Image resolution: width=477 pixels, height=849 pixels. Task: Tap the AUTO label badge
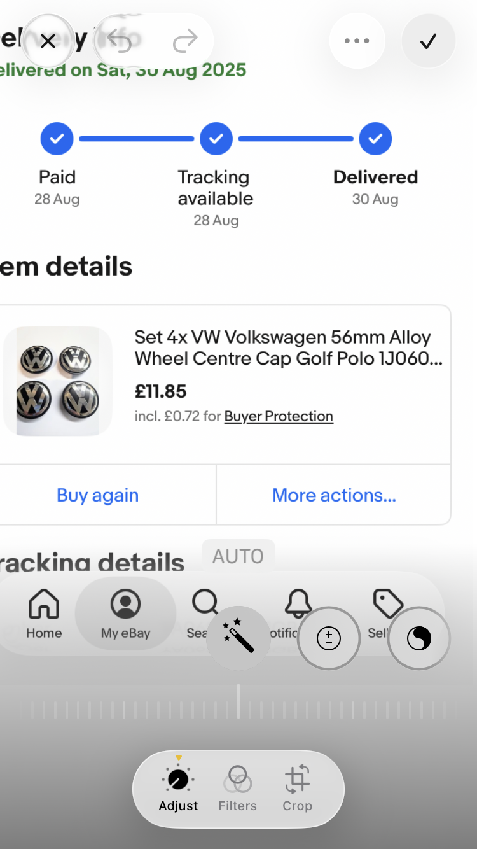coord(238,556)
